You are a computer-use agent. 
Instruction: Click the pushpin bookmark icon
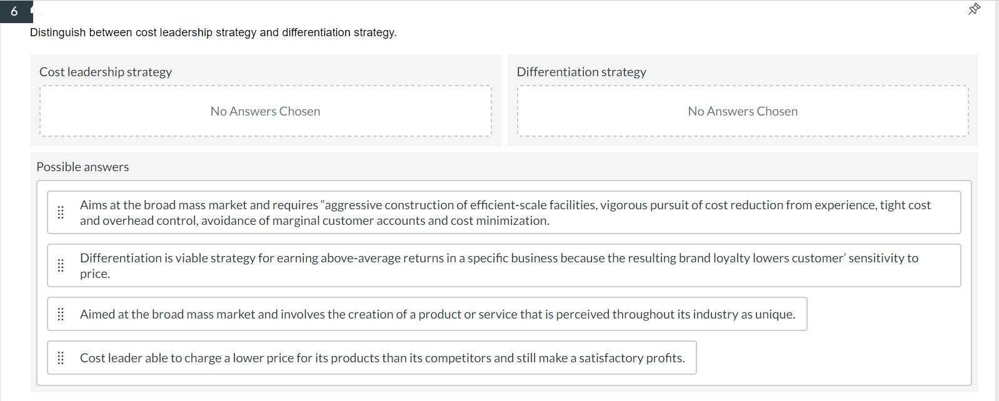click(x=973, y=10)
